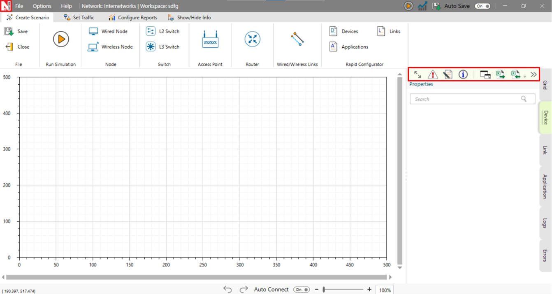Click the Excel export icon with right arrow
Image resolution: width=552 pixels, height=294 pixels.
point(500,74)
